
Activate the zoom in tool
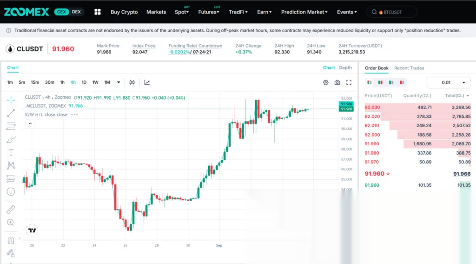coord(11,223)
